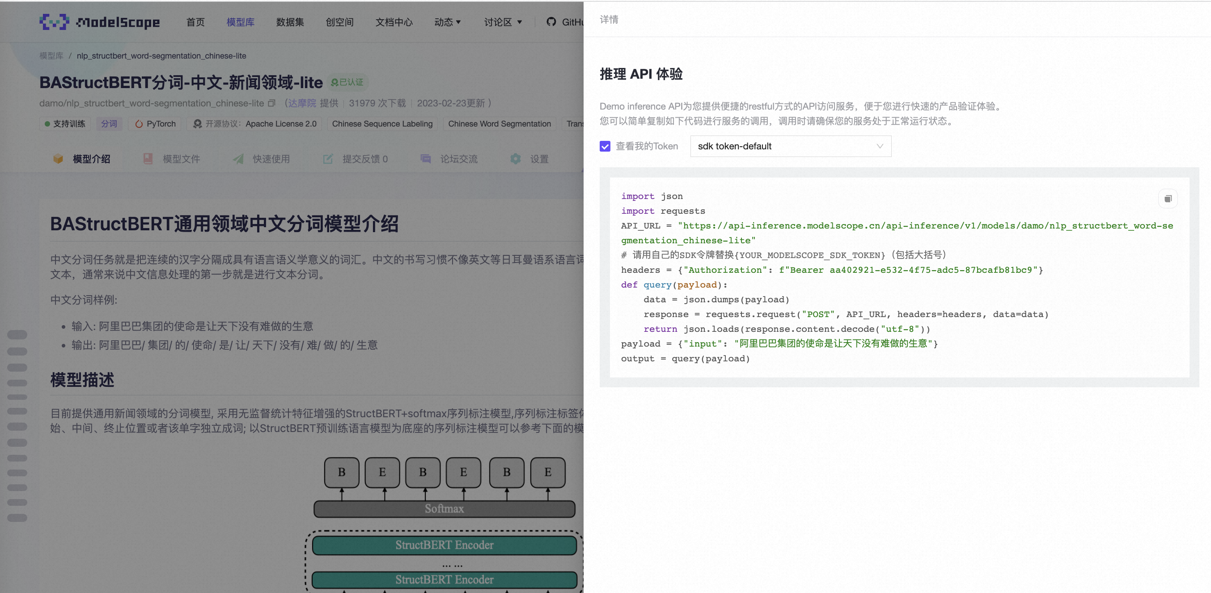Switch to the 模型文件 tab
This screenshot has height=593, width=1211.
tap(172, 159)
